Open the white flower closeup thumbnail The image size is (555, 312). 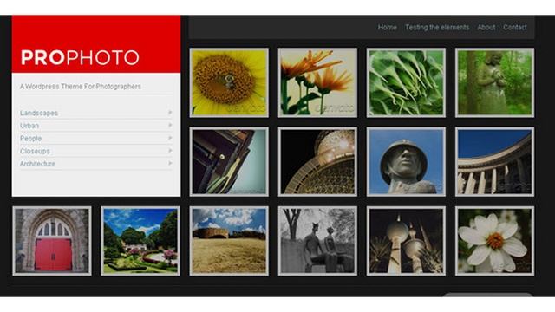[494, 241]
